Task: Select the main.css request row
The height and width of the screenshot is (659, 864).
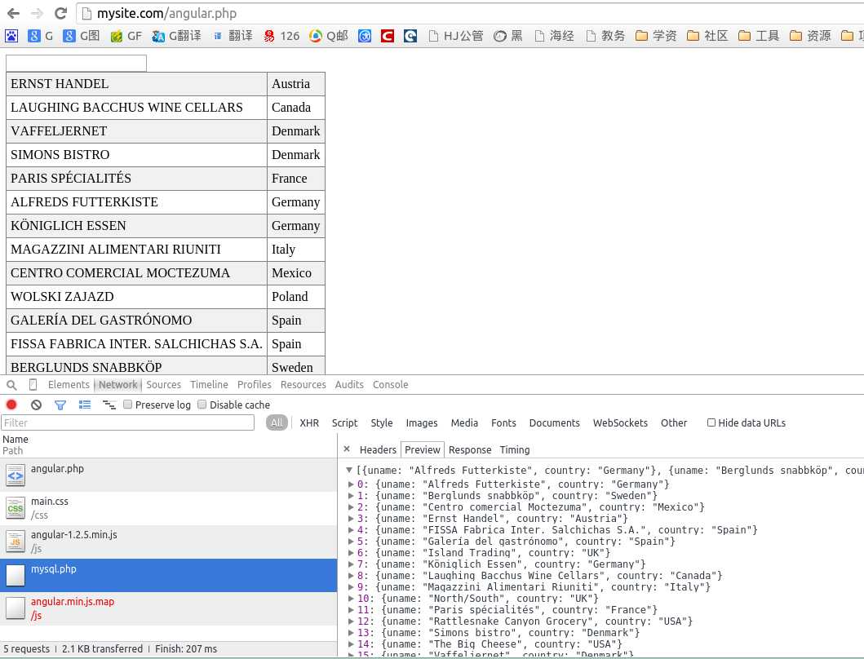Action: 169,509
